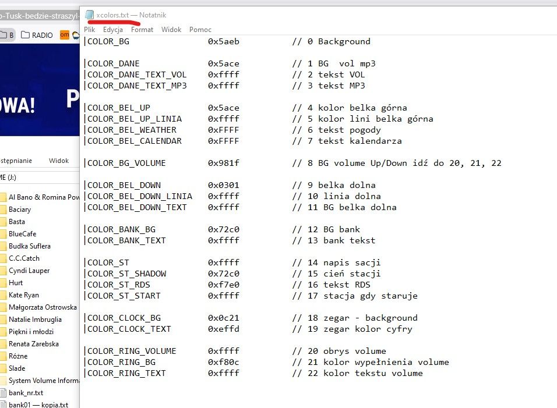The height and width of the screenshot is (408, 557).
Task: Select the Cyndi Lauper folder
Action: click(29, 270)
